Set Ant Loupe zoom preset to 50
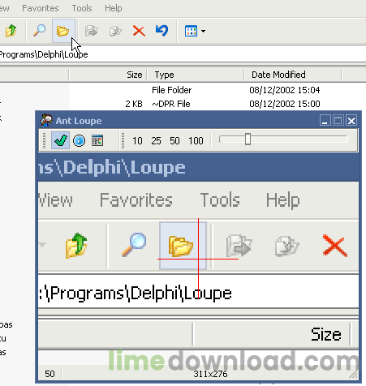The height and width of the screenshot is (386, 366). (x=174, y=141)
